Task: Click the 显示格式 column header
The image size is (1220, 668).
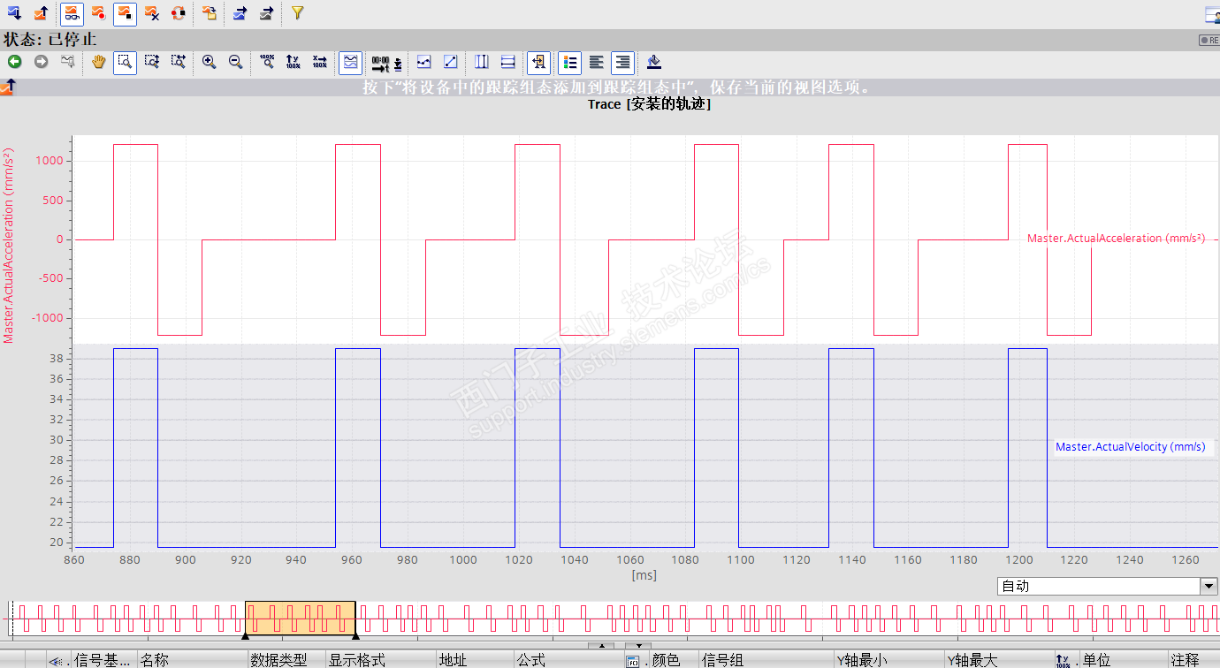Action: (x=357, y=660)
